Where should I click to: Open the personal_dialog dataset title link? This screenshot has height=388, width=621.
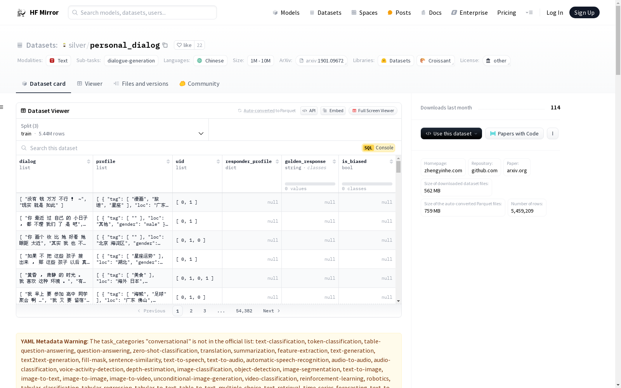tap(125, 45)
